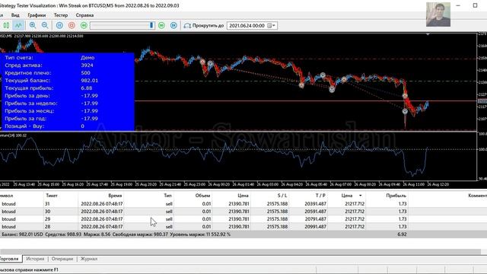The height and width of the screenshot is (274, 487).
Task: Click the total profit value 6.92
Action: [x=402, y=234]
